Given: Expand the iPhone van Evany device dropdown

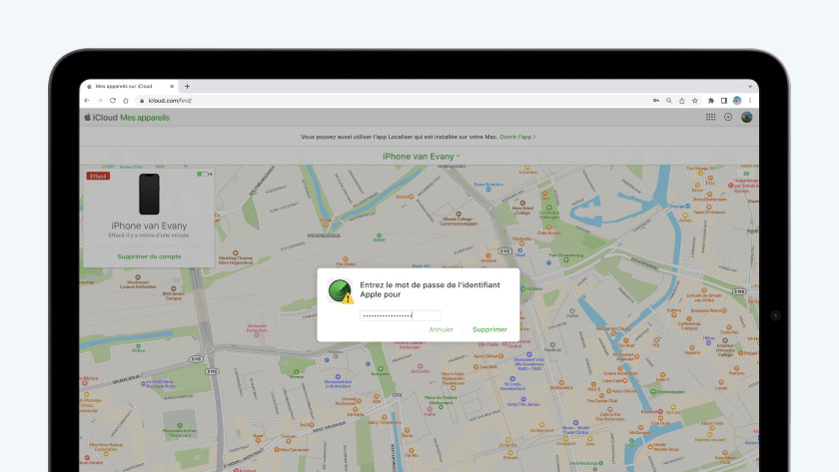Looking at the screenshot, I should tap(421, 156).
